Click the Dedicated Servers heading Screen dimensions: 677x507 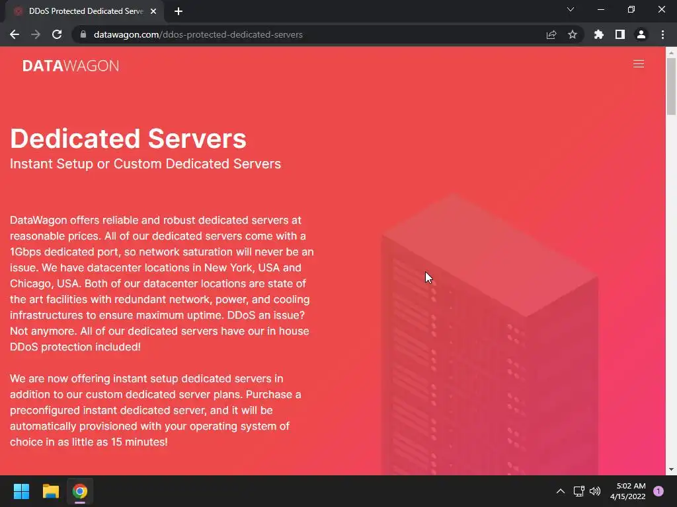point(128,139)
